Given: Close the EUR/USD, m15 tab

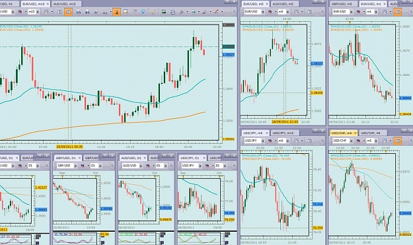Looking at the screenshot, I should coord(48,4).
